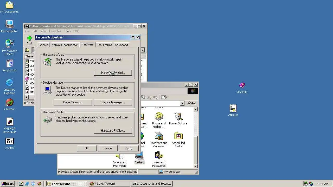333x187 pixels.
Task: Select the TIM file row in 7-Zip
Action: (30, 92)
